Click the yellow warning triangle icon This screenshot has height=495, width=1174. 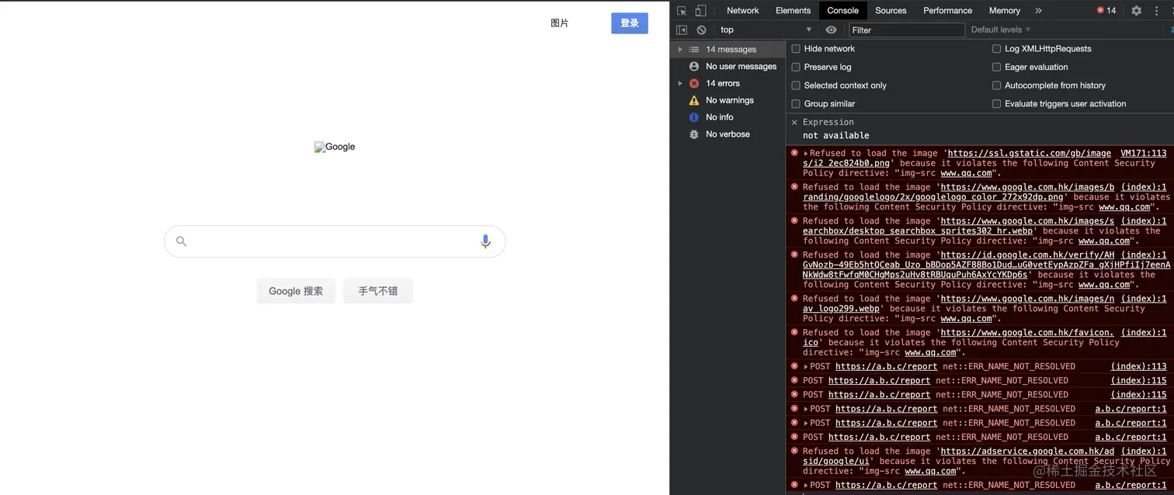click(694, 100)
